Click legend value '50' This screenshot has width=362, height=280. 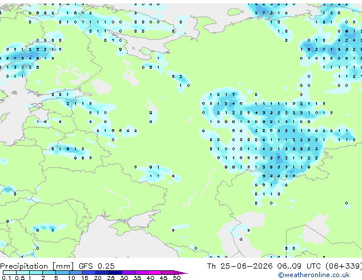pyautogui.click(x=176, y=278)
